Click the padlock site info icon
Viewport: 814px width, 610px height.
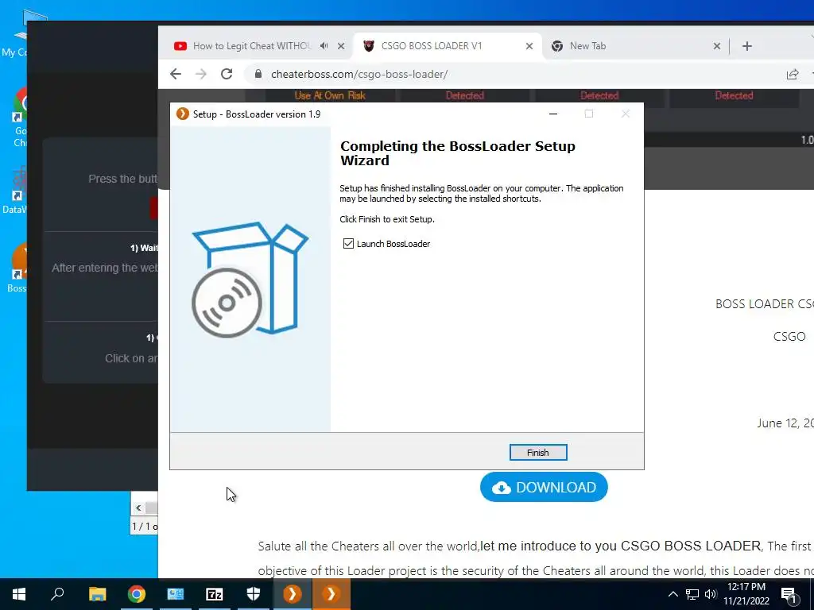point(258,74)
